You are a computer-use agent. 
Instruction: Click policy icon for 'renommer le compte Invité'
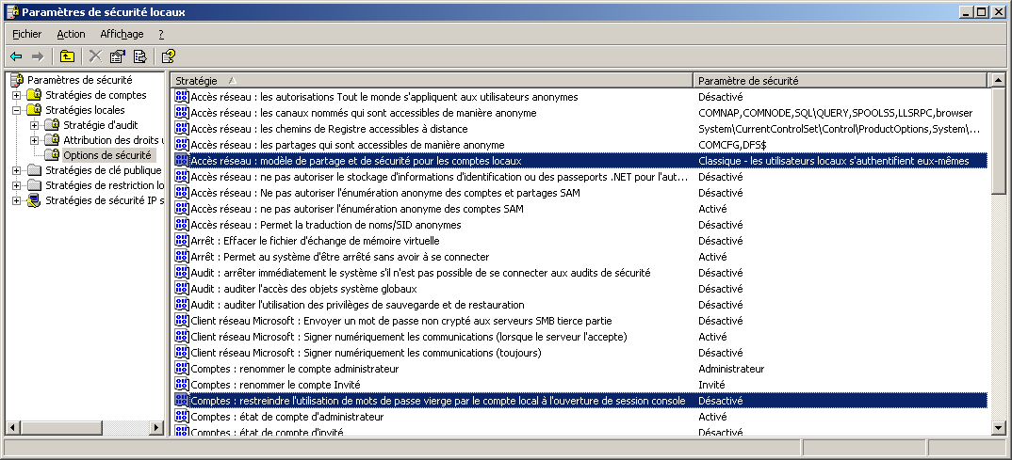point(181,385)
